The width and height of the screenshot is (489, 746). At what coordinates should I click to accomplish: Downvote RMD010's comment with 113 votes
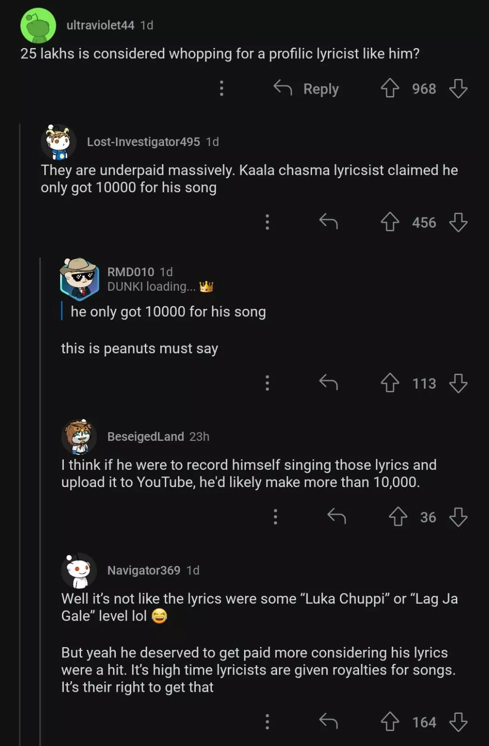(x=458, y=383)
